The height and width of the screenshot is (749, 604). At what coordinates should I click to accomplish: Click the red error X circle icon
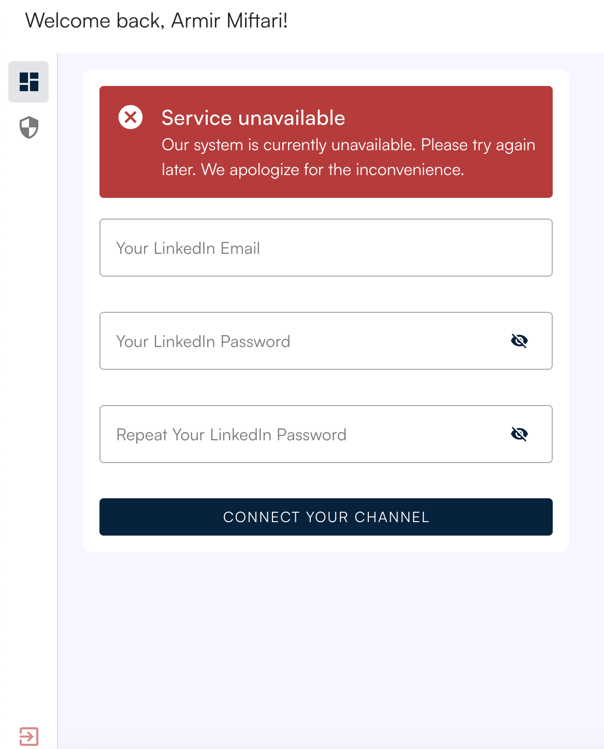coord(131,117)
